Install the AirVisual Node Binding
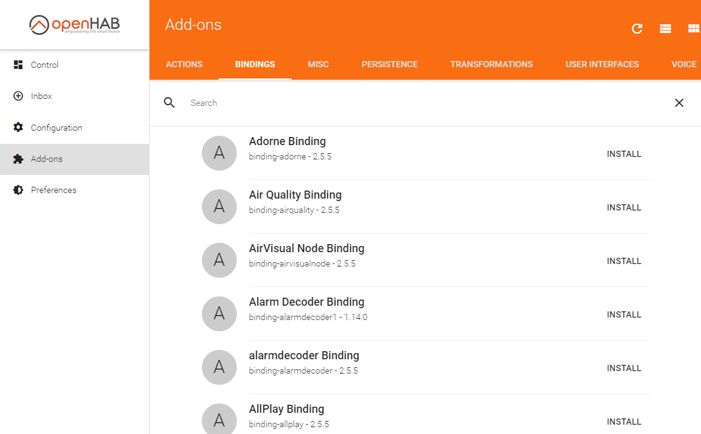701x434 pixels. 624,261
